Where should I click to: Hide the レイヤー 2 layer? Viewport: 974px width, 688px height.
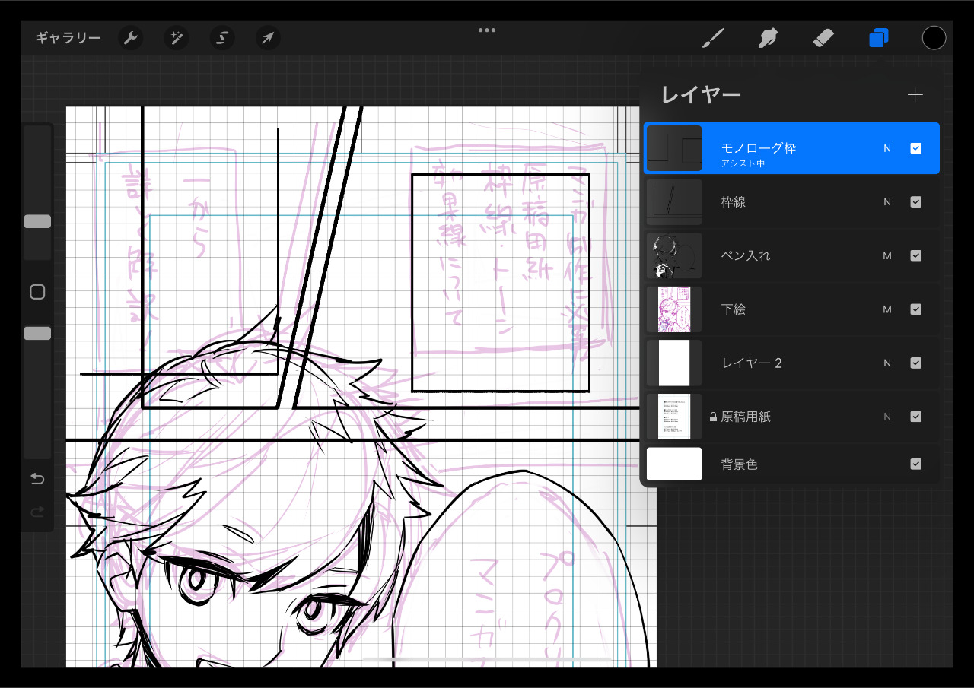916,363
